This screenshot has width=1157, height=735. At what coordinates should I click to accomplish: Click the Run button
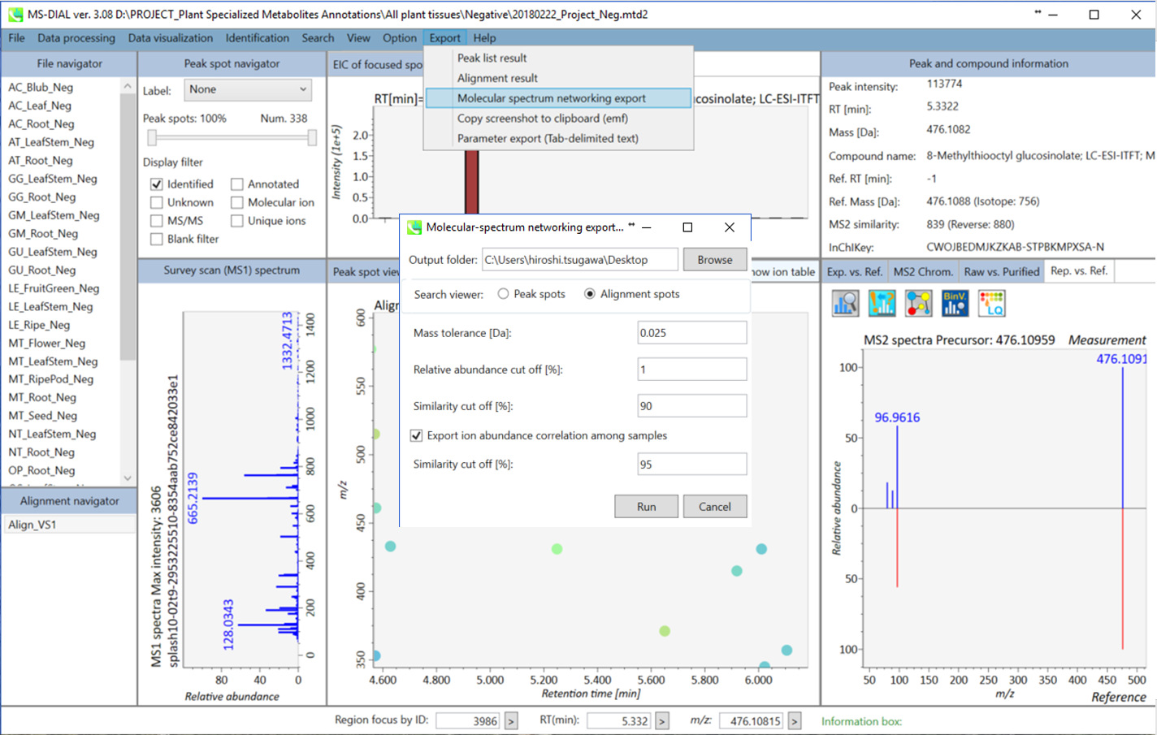click(x=647, y=507)
